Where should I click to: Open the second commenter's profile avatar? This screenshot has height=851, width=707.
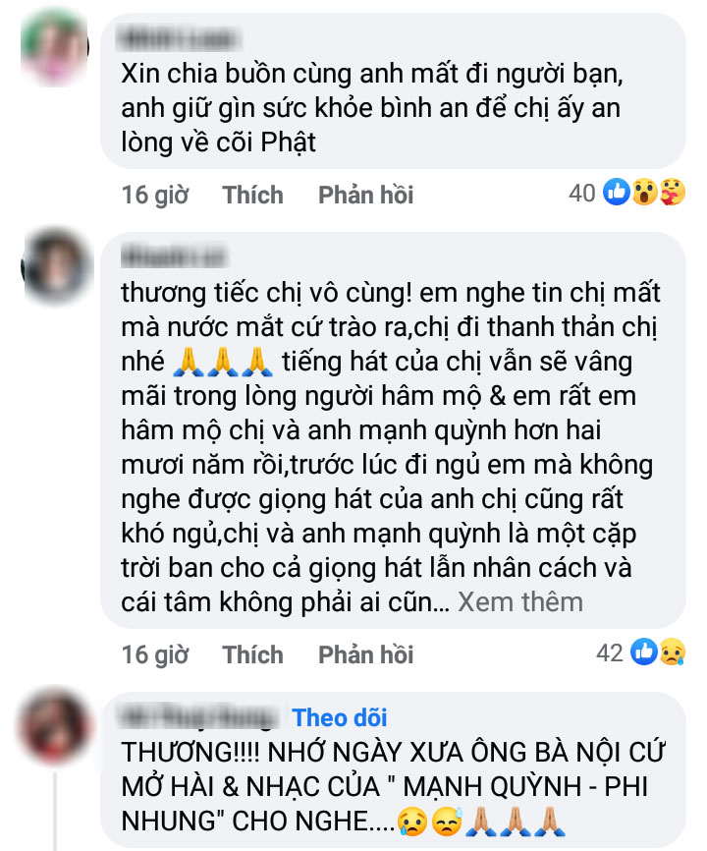(x=56, y=267)
